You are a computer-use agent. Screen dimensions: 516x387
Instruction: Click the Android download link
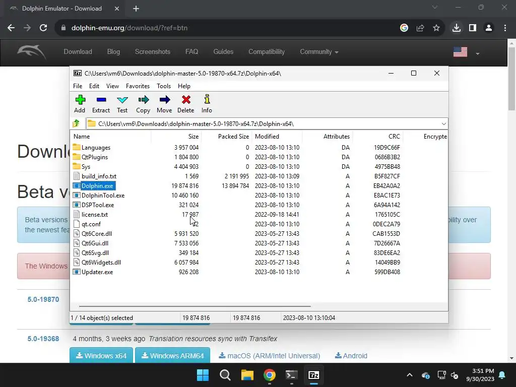[x=351, y=356]
